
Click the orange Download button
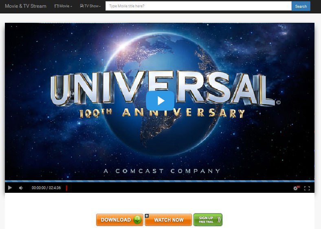pyautogui.click(x=120, y=220)
